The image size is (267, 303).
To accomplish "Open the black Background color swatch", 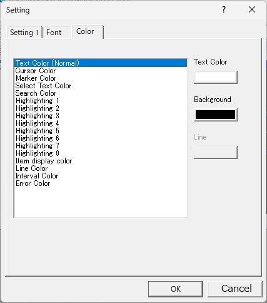I will pyautogui.click(x=216, y=115).
